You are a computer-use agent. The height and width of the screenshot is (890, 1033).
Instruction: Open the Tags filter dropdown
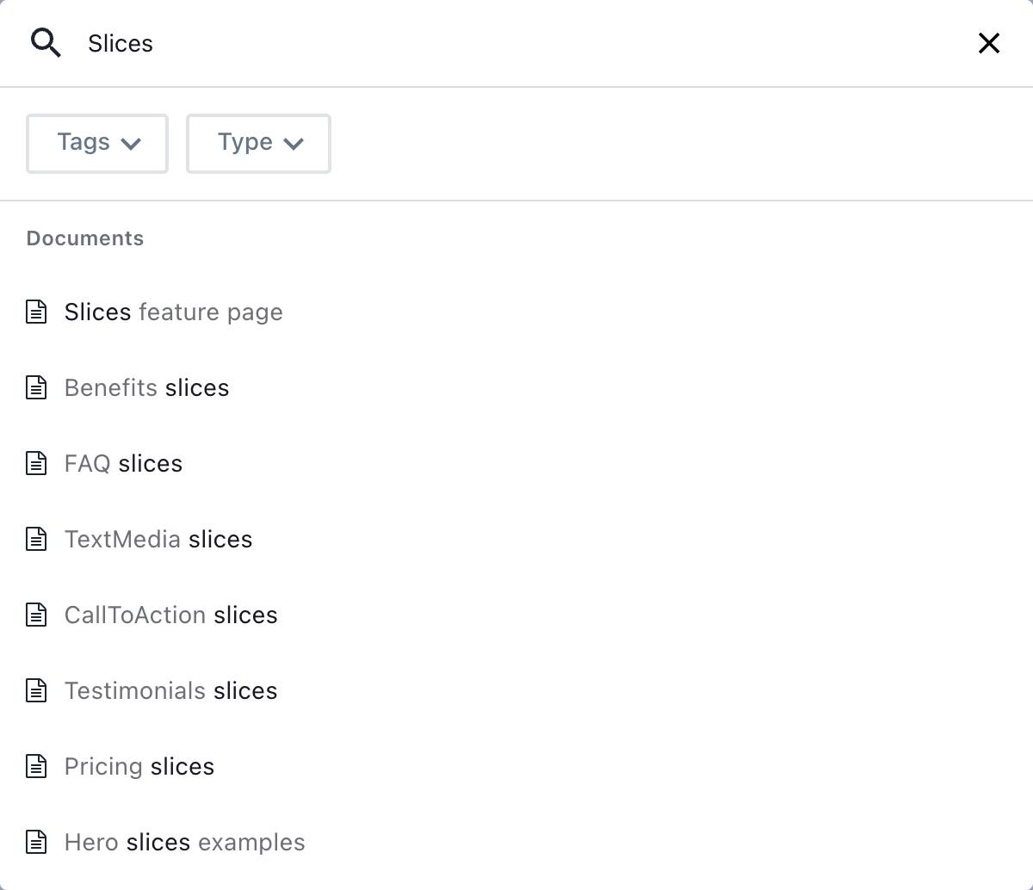(x=96, y=143)
